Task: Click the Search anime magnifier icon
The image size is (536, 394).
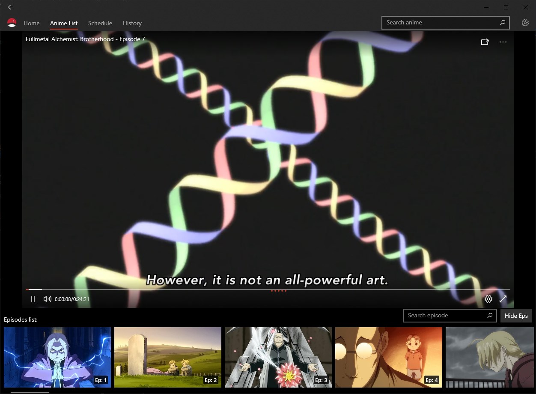Action: pos(503,23)
